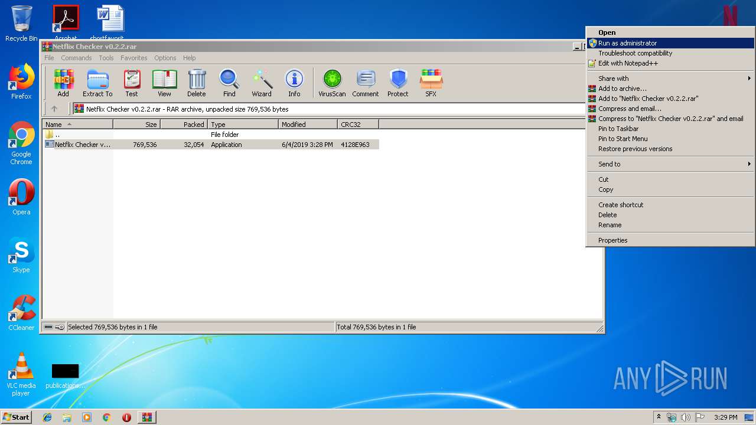Select Cut in context menu
The height and width of the screenshot is (425, 756).
(670, 179)
